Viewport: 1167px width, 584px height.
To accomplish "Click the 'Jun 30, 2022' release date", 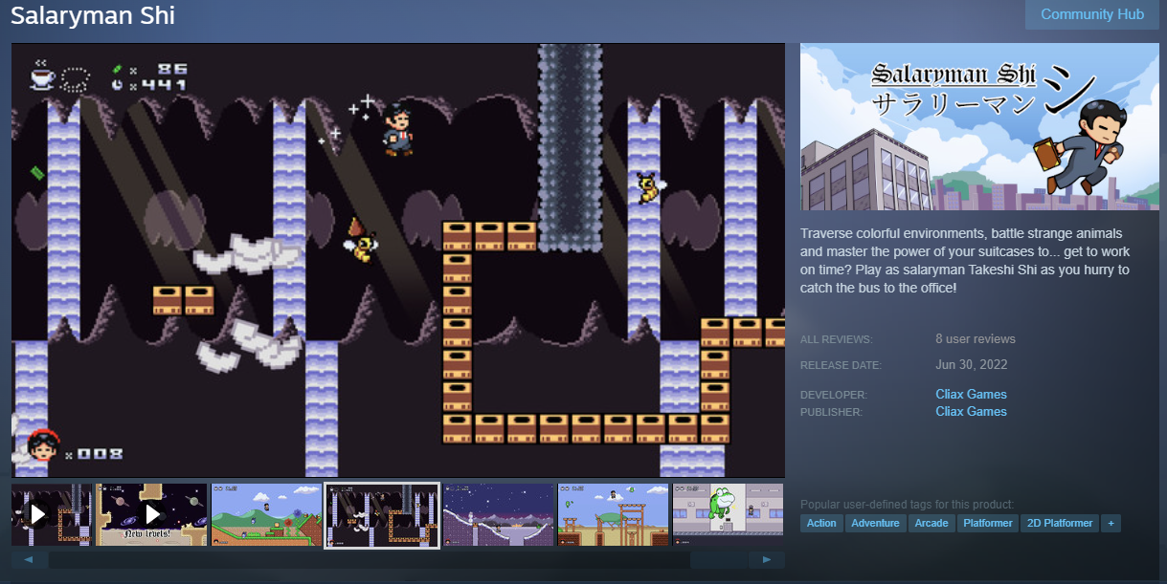I will point(972,364).
